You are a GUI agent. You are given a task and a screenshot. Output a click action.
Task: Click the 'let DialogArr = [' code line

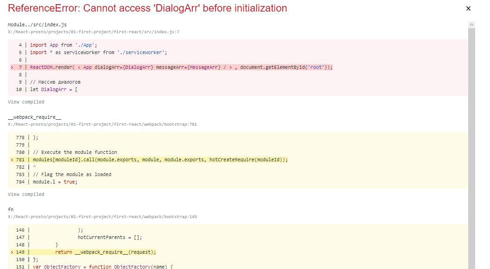pyautogui.click(x=54, y=89)
